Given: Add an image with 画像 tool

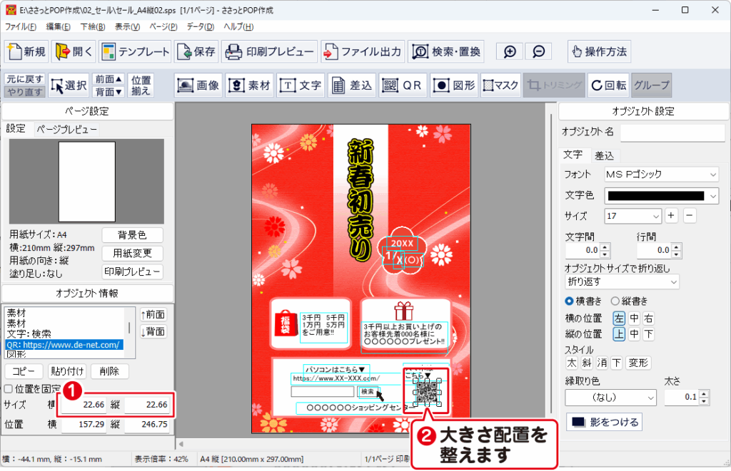Looking at the screenshot, I should (x=198, y=86).
